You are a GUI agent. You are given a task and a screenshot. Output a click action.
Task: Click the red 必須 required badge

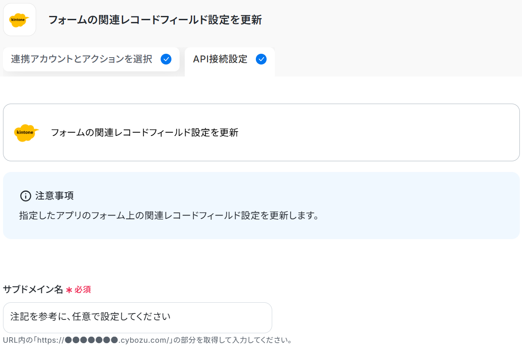click(x=83, y=290)
